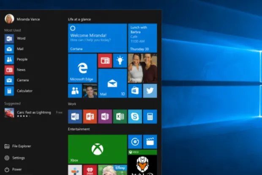This screenshot has width=262, height=175.
Task: Launch the Skype tile in Work group
Action: (135, 117)
